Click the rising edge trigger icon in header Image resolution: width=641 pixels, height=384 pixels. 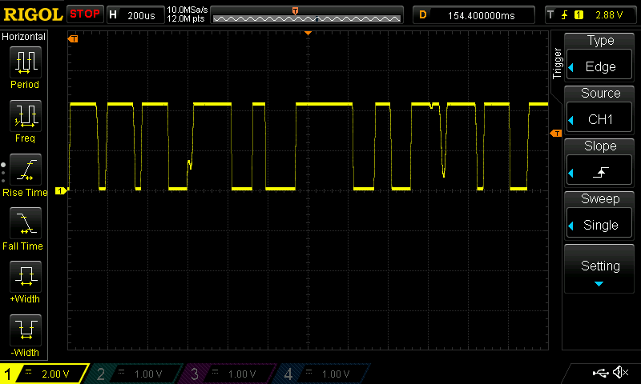565,15
